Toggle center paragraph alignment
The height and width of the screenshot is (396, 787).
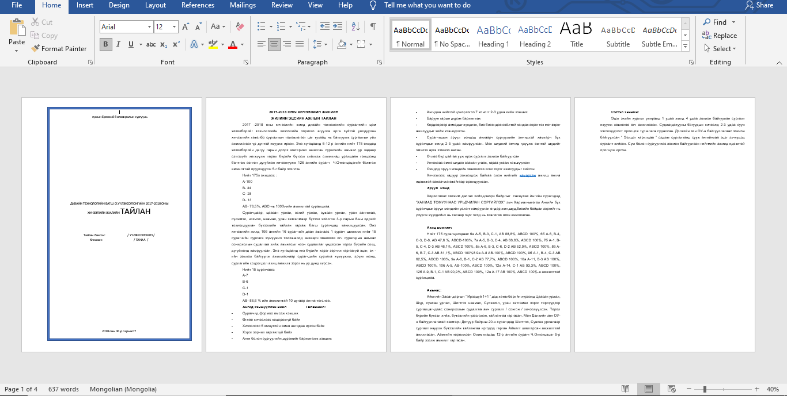274,44
